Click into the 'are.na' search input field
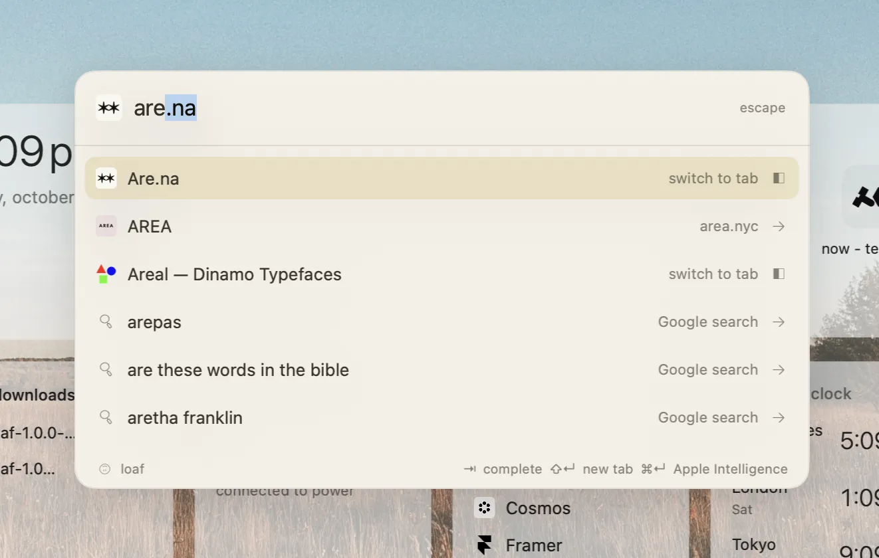 (426, 108)
